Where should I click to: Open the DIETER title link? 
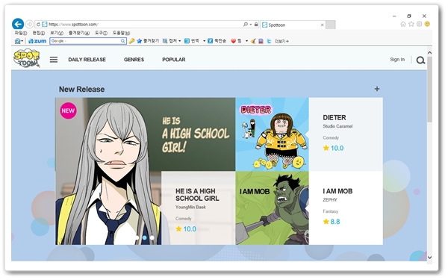tap(335, 118)
